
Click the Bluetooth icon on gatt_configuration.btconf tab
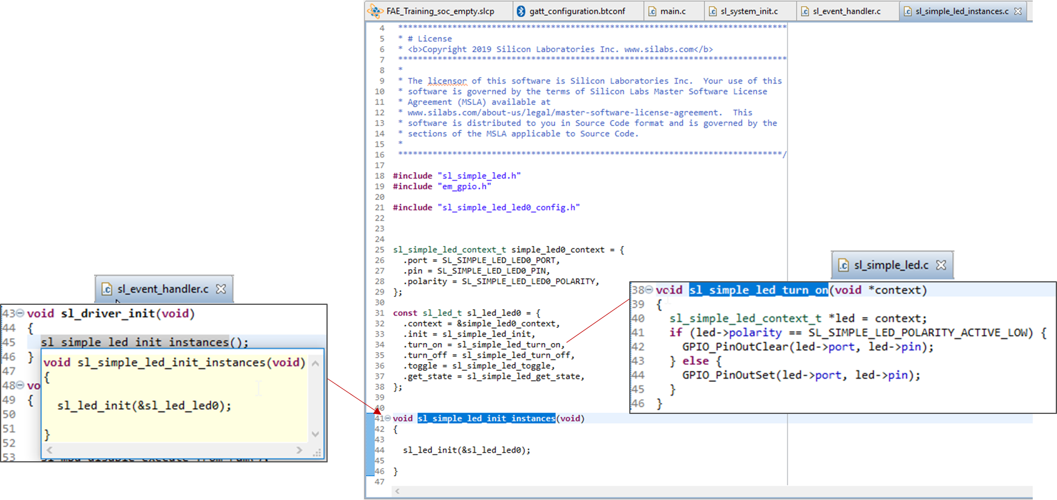pos(521,11)
